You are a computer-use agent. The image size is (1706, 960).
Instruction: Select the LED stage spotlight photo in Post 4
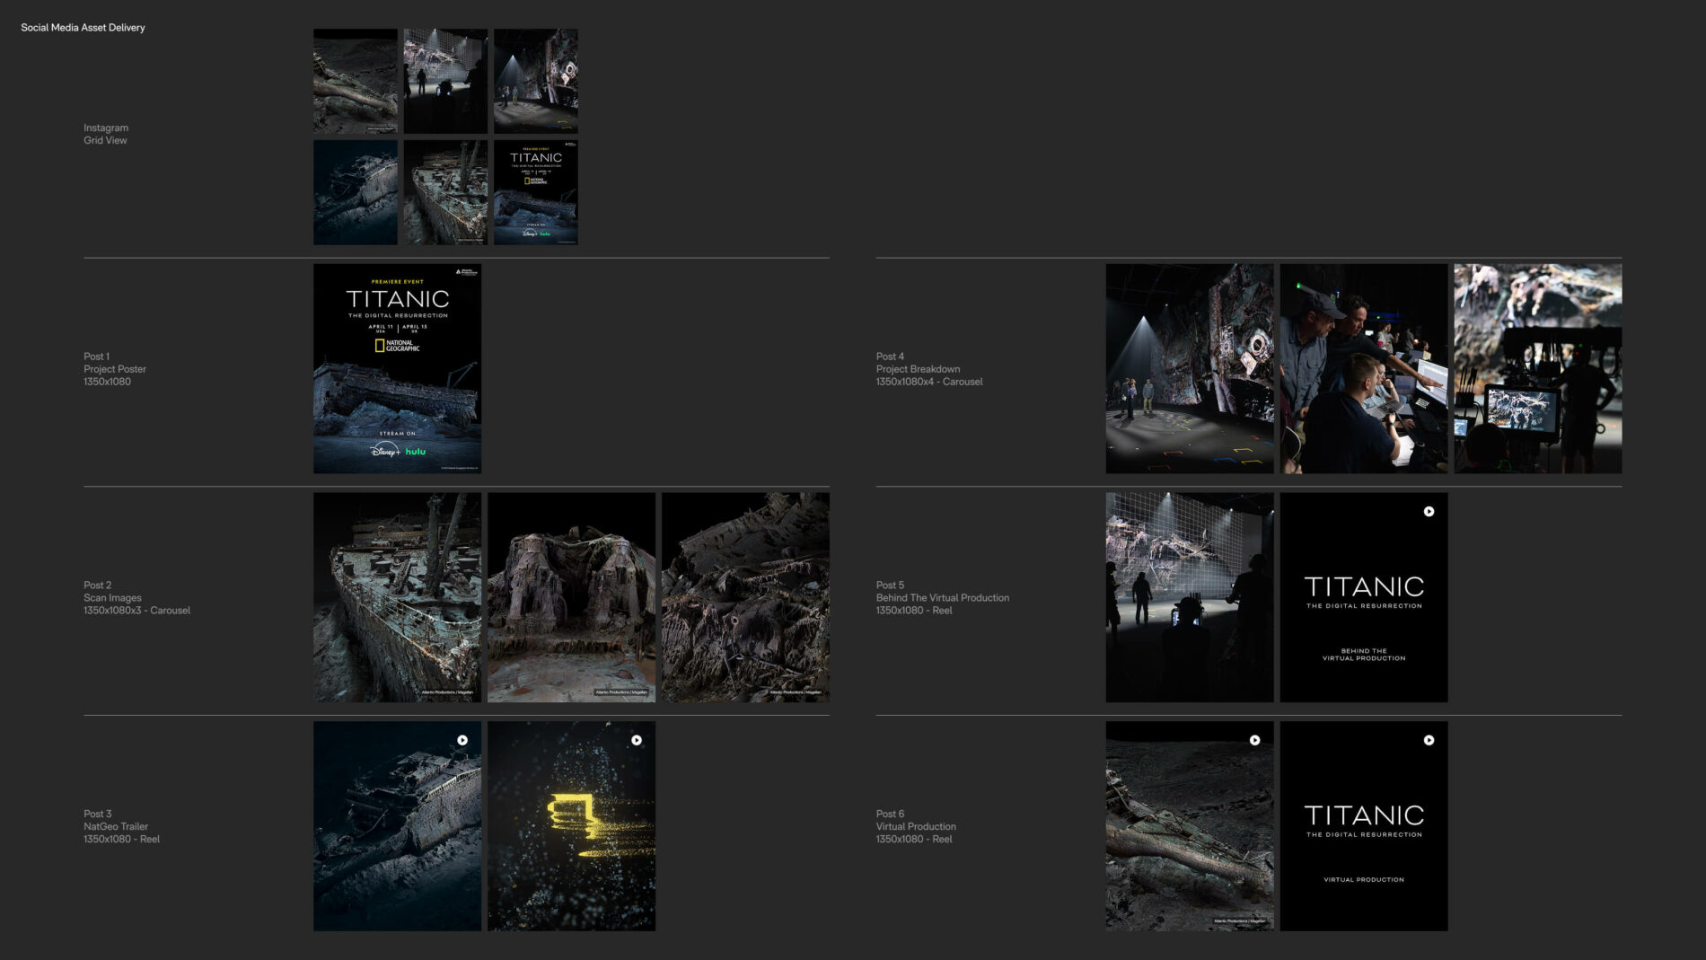1190,368
